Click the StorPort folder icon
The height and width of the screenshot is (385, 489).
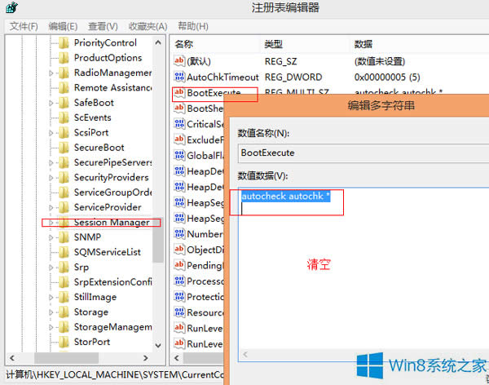64,343
